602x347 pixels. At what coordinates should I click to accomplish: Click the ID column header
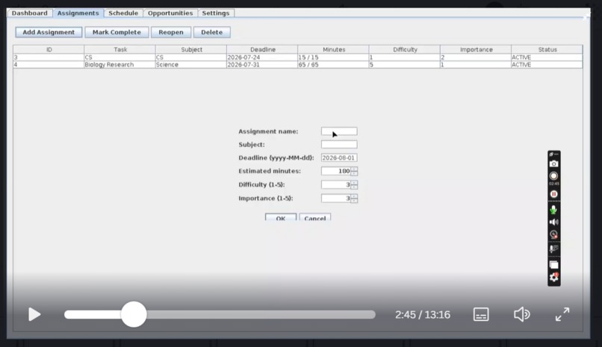49,49
